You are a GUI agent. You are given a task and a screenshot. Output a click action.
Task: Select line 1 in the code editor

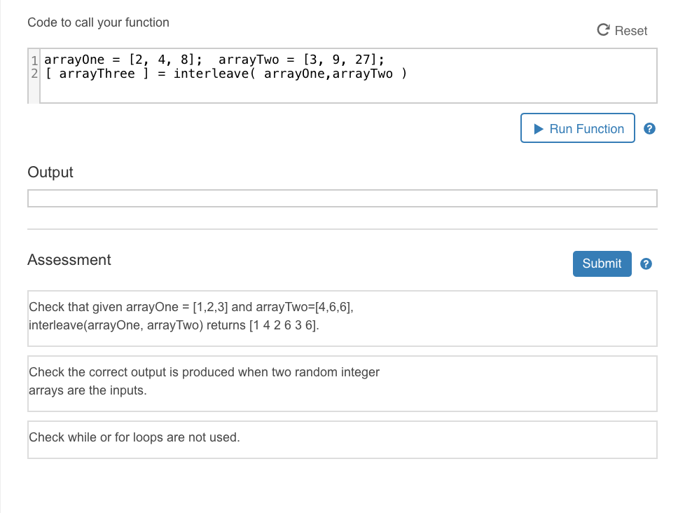click(x=210, y=59)
